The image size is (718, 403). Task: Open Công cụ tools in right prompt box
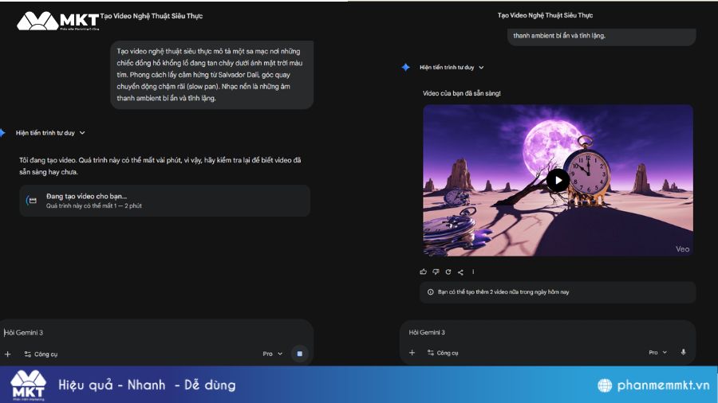[442, 353]
